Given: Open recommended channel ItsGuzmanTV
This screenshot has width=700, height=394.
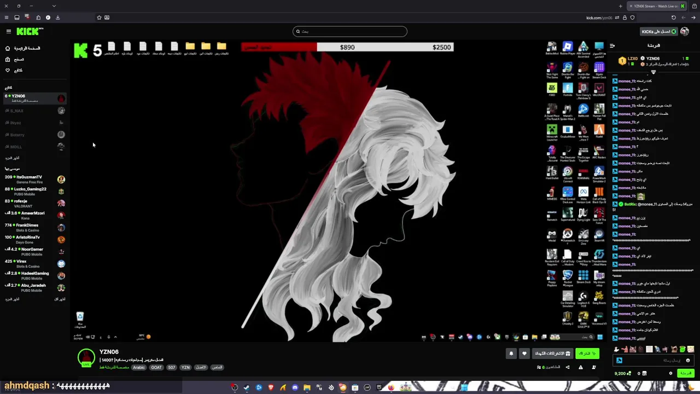Looking at the screenshot, I should click(x=35, y=179).
